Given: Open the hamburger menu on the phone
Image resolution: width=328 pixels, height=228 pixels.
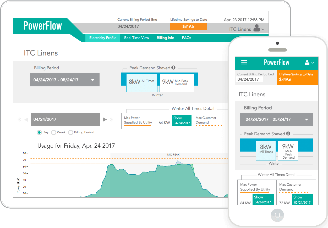Looking at the screenshot, I should point(244,62).
